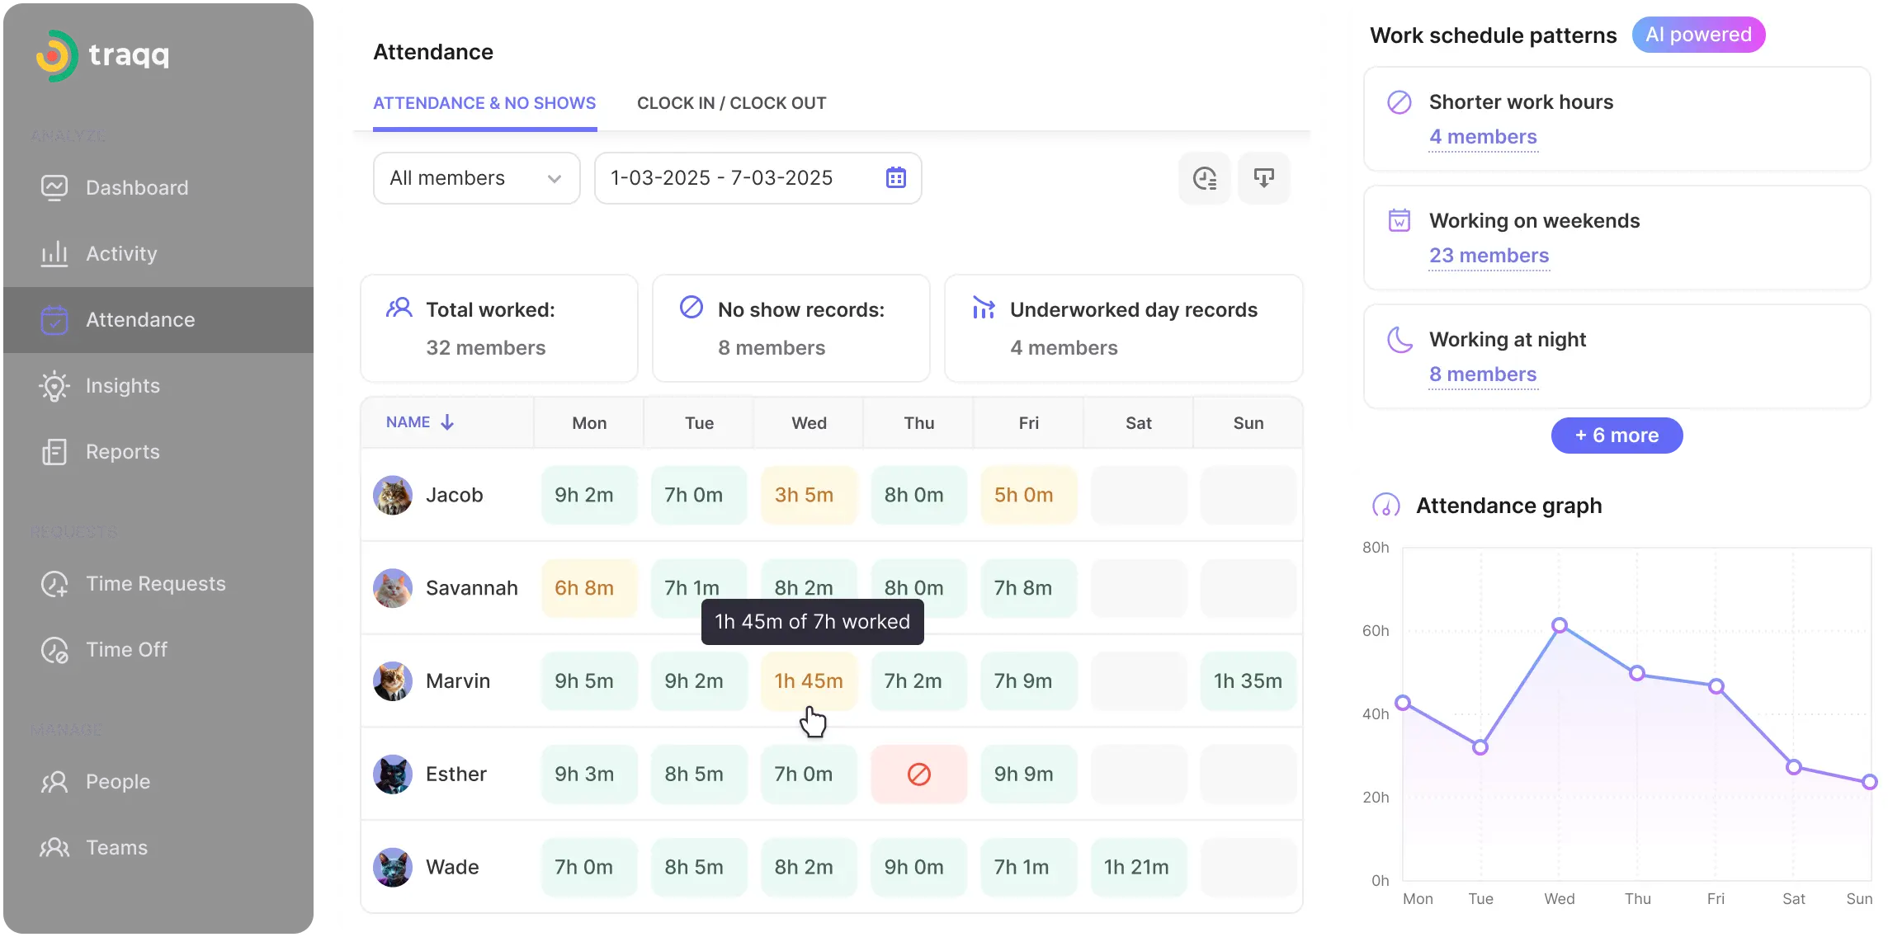Click the traqq logo
This screenshot has width=1888, height=937.
coord(101,55)
